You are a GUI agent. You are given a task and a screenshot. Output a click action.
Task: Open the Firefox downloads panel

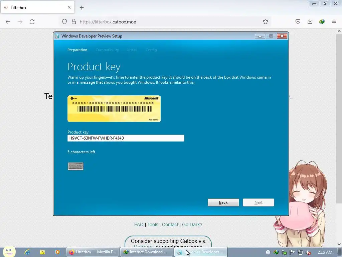pos(310,22)
